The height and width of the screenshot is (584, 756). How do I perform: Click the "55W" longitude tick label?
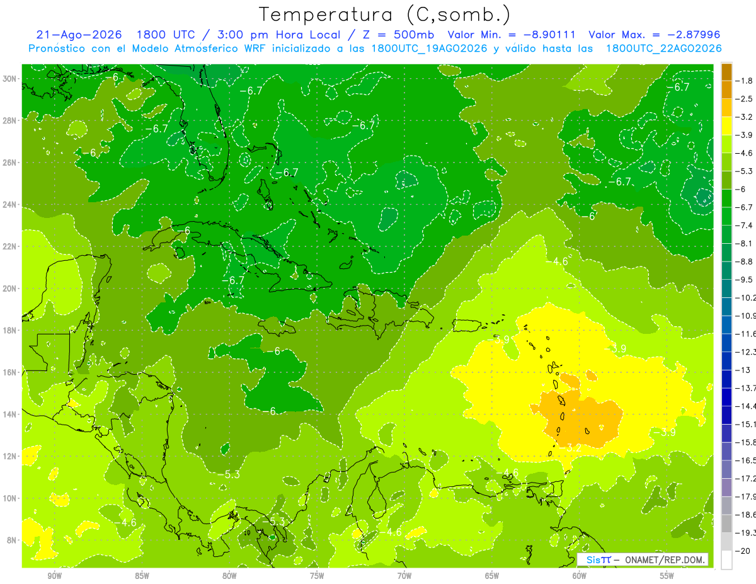click(x=667, y=576)
